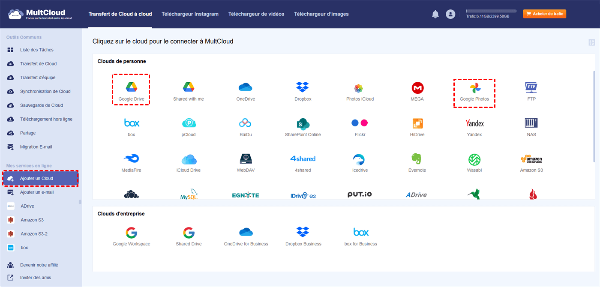Select the MySQL icon
Screen dimensions: 600x287
(x=189, y=194)
